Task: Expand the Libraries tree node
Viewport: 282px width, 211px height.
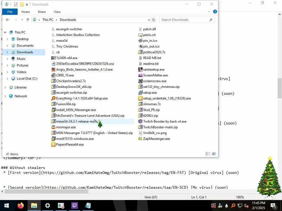Action: [x=5, y=87]
